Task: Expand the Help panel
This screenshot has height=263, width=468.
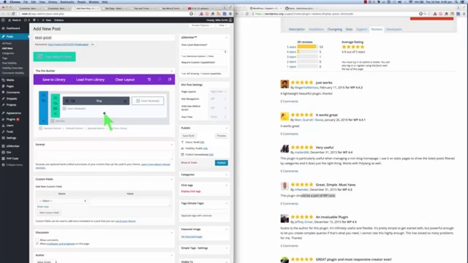Action: pos(222,25)
